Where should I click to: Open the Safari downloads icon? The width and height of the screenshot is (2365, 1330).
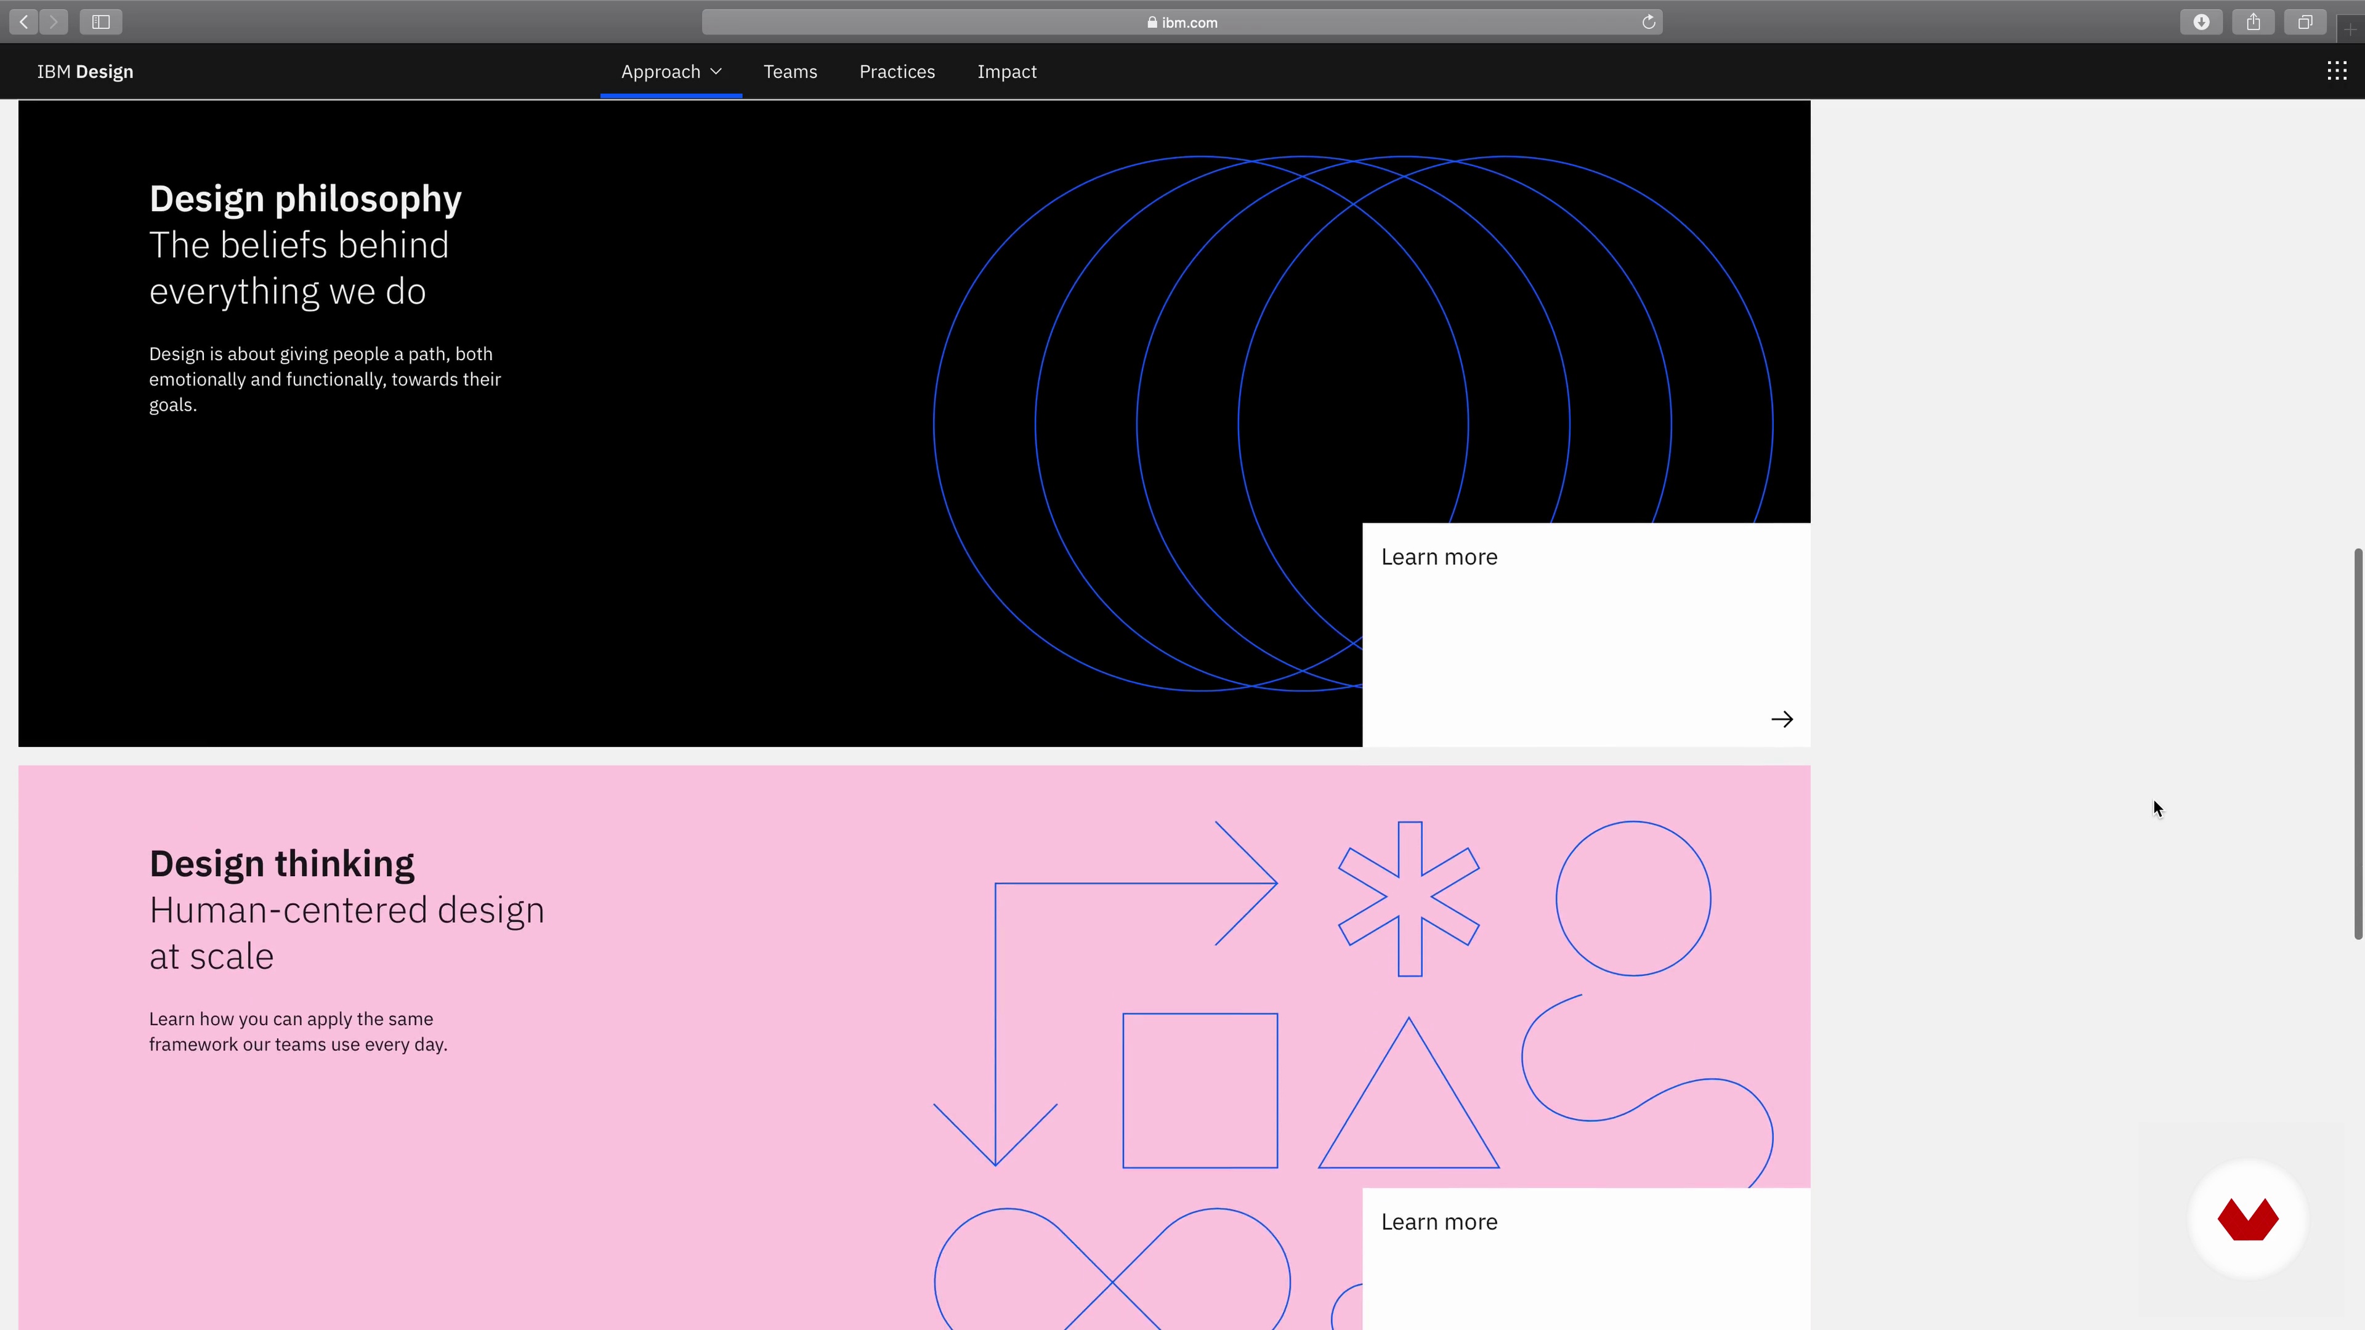tap(2201, 22)
